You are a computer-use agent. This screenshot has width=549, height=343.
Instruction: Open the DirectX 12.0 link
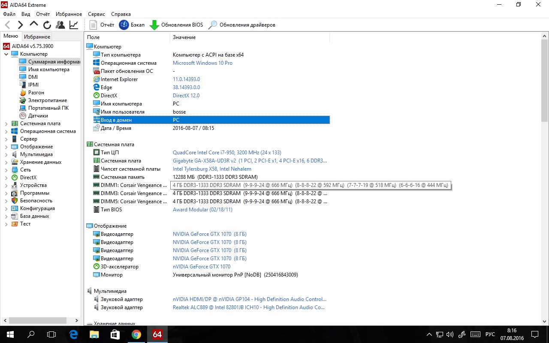186,96
